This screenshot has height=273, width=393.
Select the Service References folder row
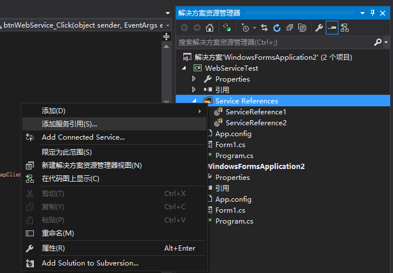tap(283, 101)
